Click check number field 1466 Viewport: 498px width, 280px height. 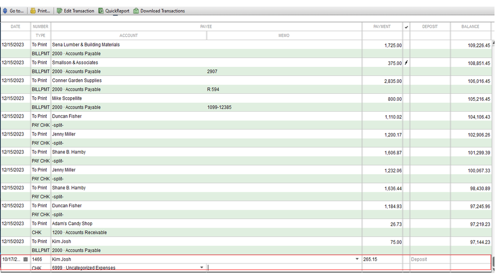point(41,260)
